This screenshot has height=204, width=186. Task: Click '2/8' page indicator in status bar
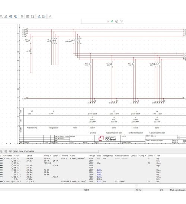tap(161, 190)
